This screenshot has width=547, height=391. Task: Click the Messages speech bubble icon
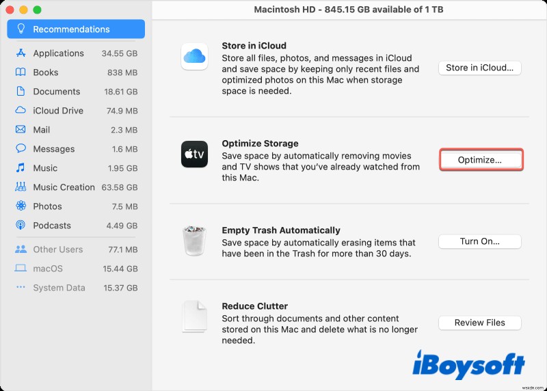[x=21, y=148]
